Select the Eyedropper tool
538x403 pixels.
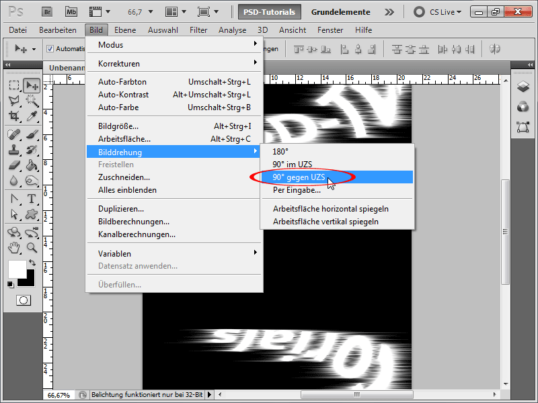click(32, 116)
